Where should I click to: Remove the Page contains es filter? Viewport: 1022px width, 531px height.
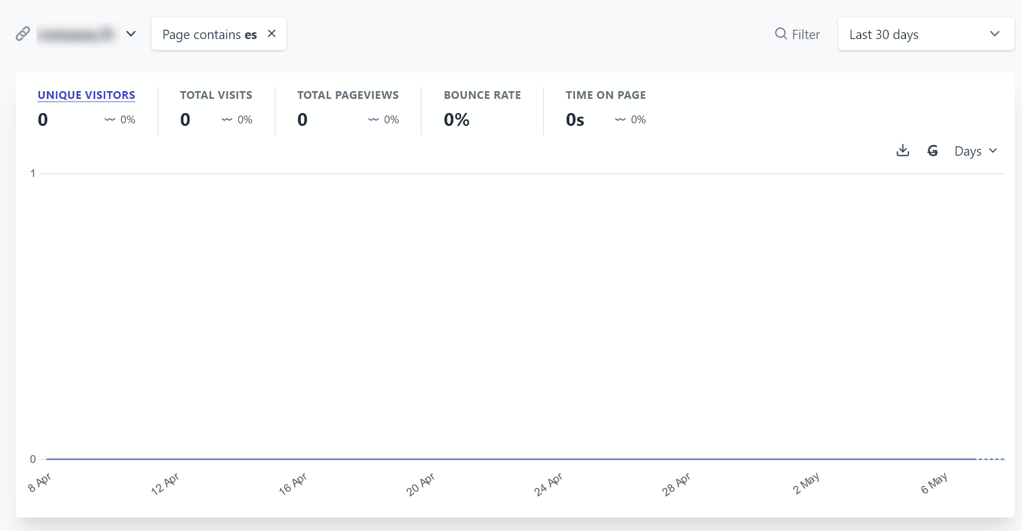(272, 33)
